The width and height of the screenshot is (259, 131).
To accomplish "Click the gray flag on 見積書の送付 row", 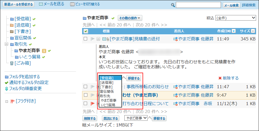I will click(x=93, y=39).
